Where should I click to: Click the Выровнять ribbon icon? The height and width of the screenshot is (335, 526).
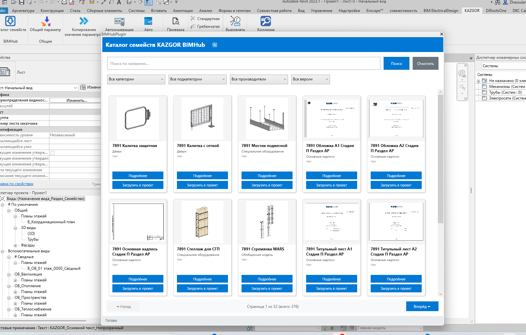pos(235,21)
